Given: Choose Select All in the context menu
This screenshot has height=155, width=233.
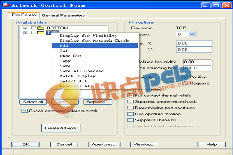Looking at the screenshot, I should click(x=95, y=81).
